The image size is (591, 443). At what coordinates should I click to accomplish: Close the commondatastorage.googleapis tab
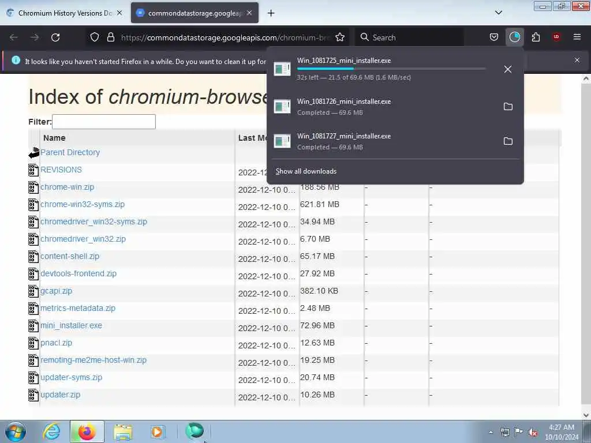[249, 13]
